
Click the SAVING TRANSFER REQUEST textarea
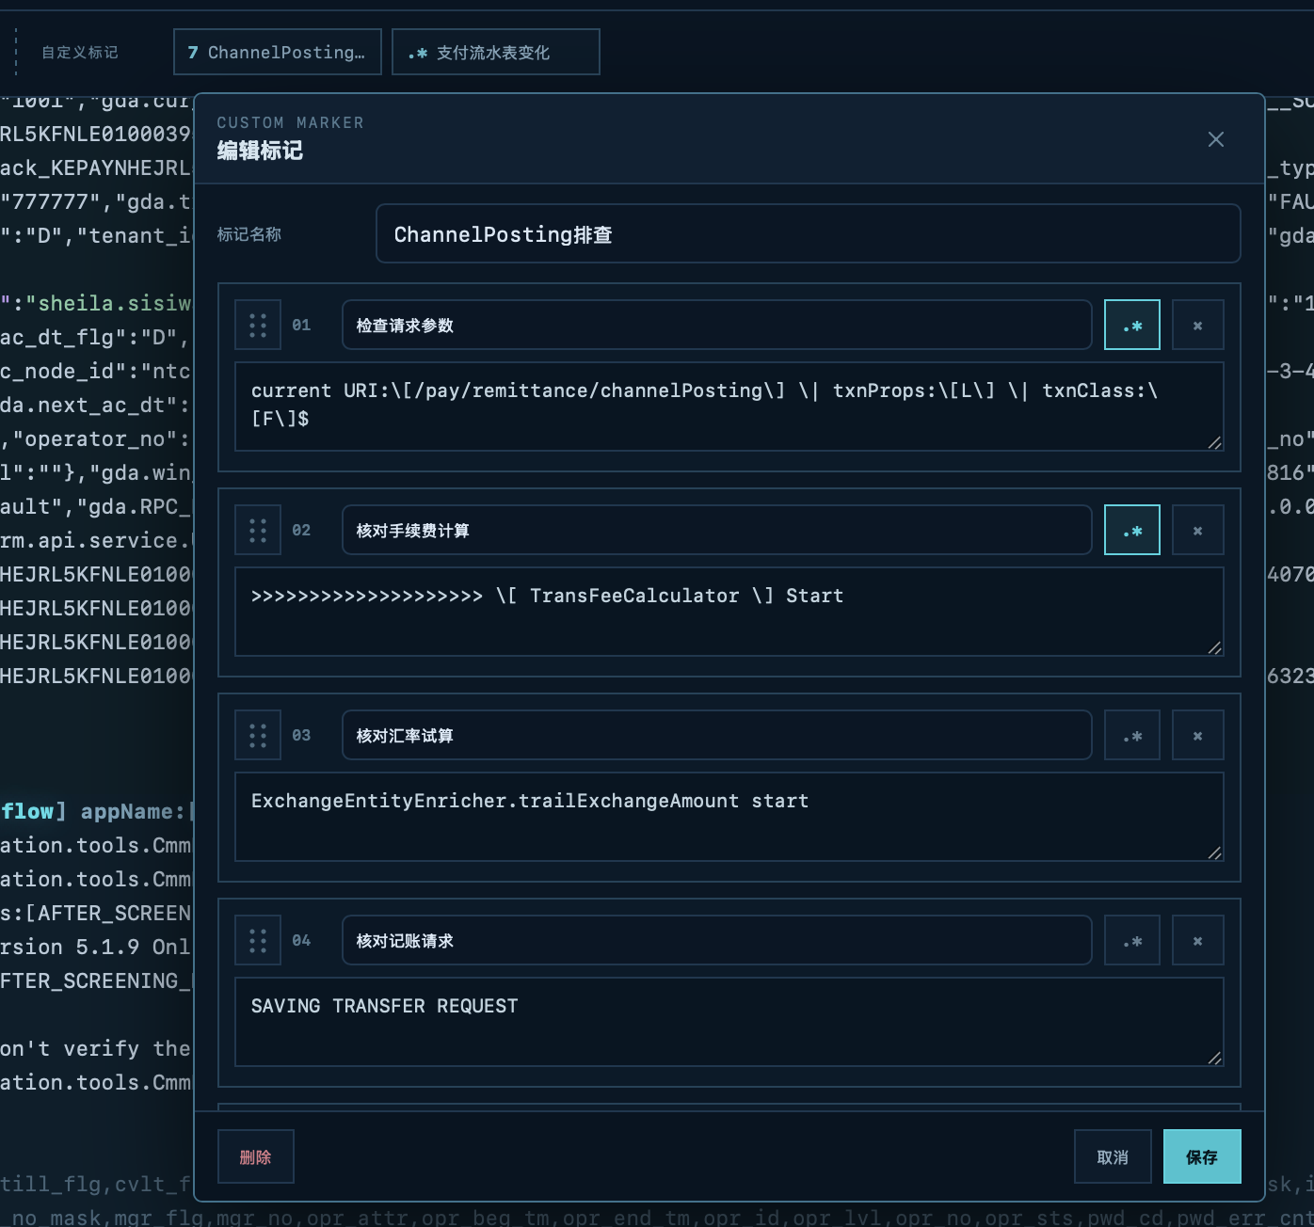(x=729, y=1022)
